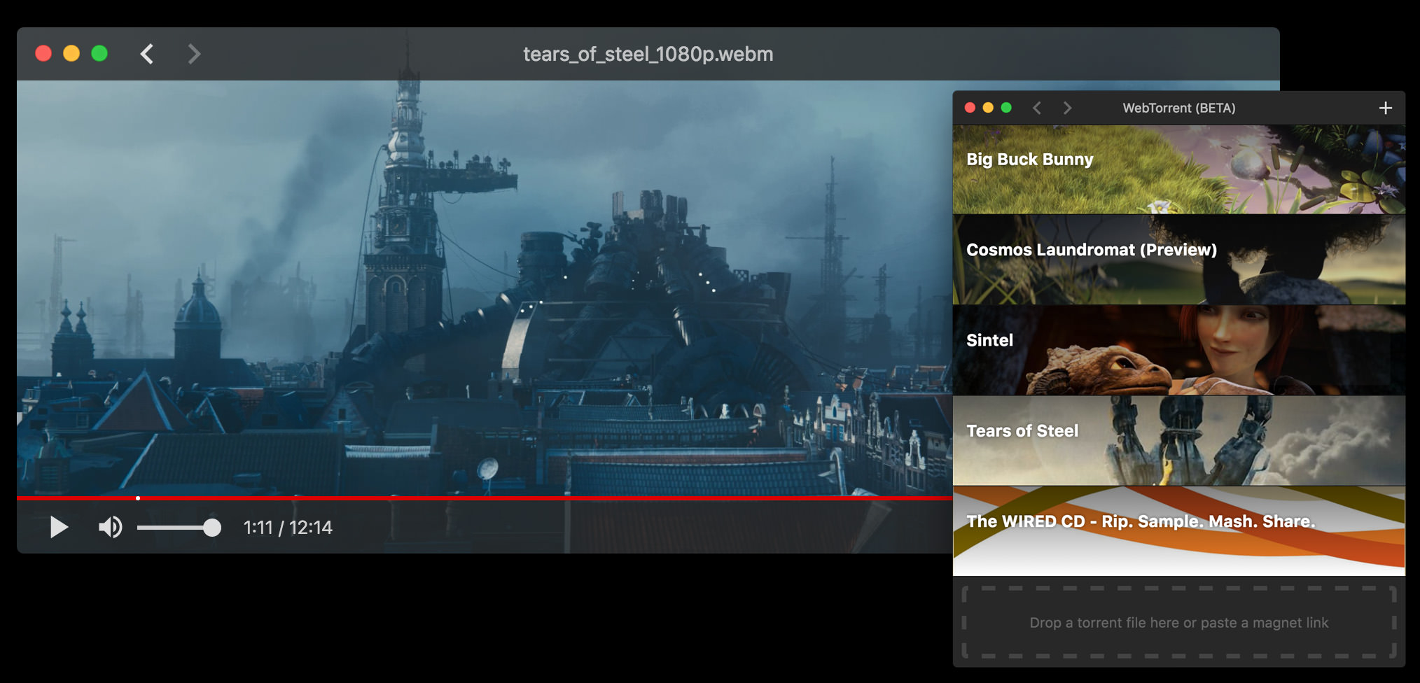The image size is (1420, 683).
Task: Click back arrow in WebTorrent window
Action: click(x=1037, y=108)
